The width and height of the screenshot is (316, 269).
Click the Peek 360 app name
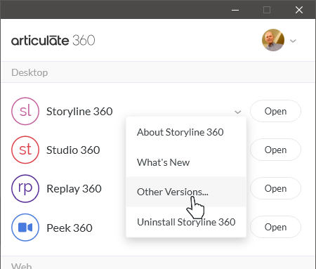click(70, 228)
